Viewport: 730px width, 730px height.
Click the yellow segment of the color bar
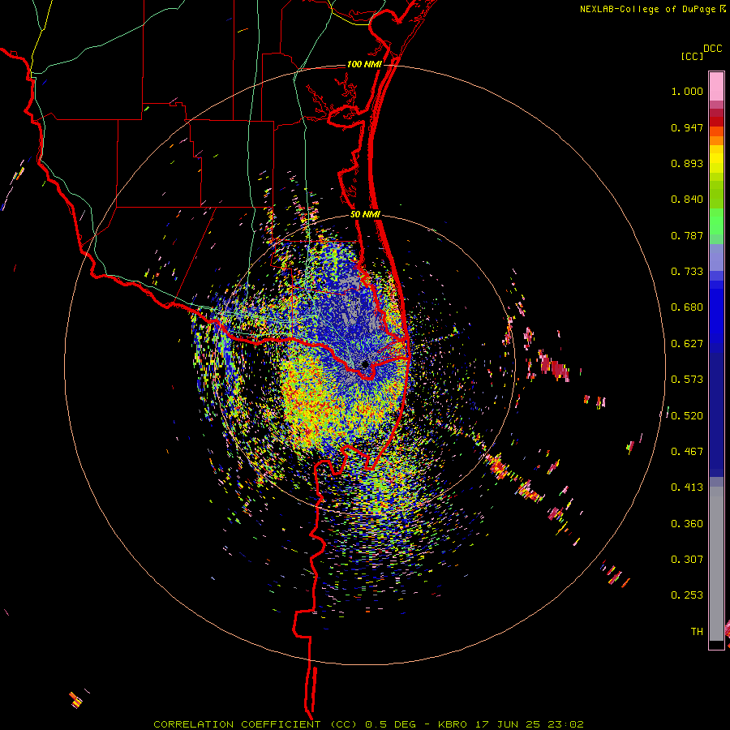[716, 159]
